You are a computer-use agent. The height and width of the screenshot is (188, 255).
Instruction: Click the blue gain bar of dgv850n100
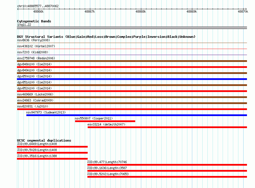tap(132, 79)
